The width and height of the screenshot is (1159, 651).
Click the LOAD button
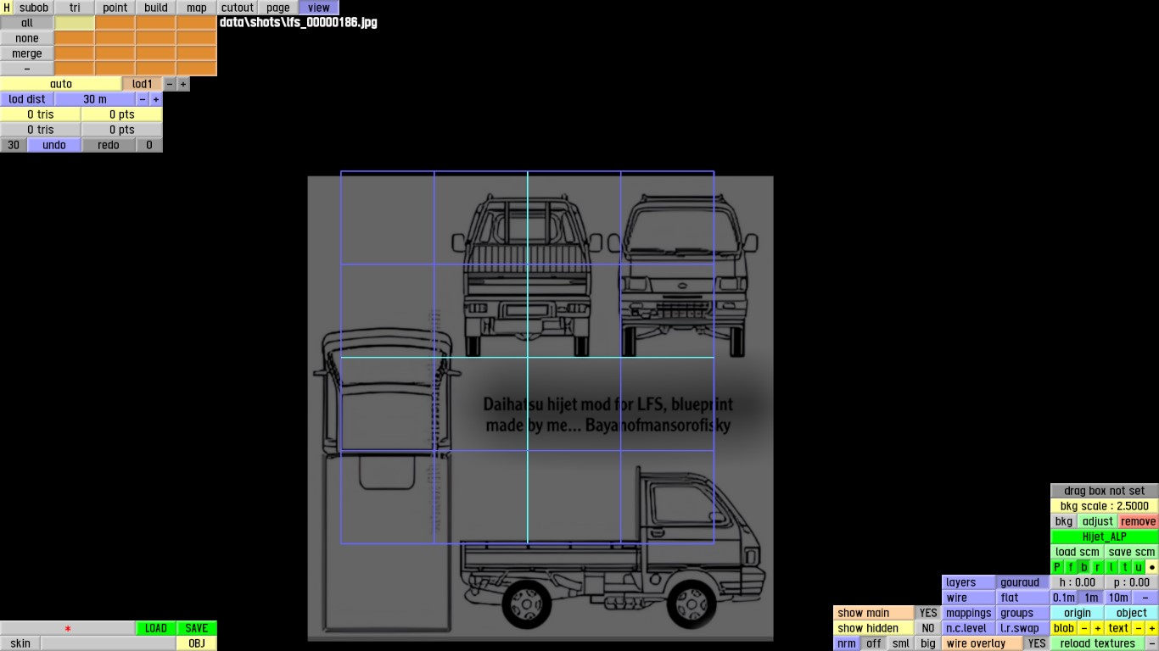tap(156, 628)
